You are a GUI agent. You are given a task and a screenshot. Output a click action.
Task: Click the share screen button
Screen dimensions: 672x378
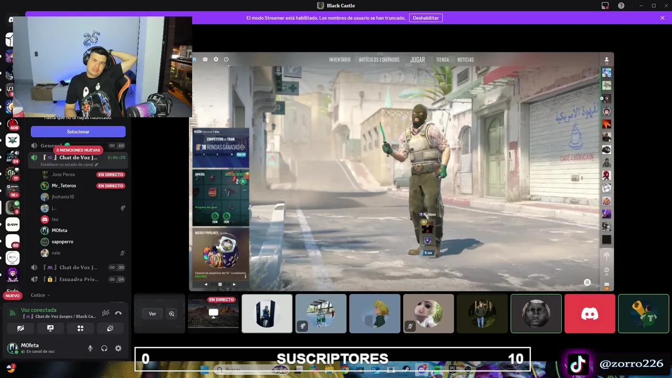[50, 328]
